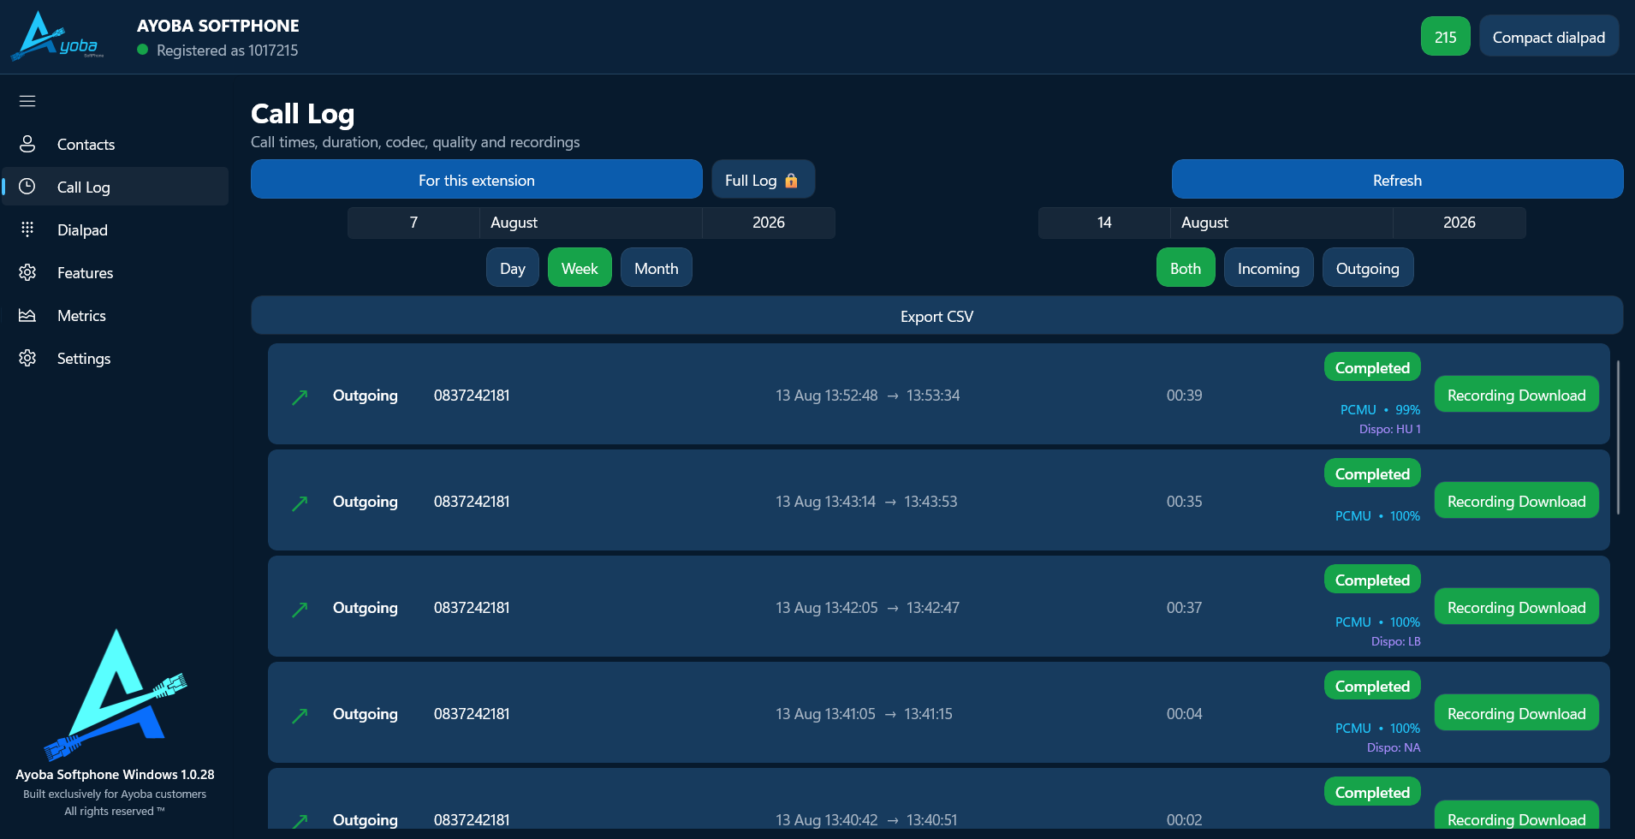Select the Month range
The image size is (1635, 839).
click(x=656, y=268)
